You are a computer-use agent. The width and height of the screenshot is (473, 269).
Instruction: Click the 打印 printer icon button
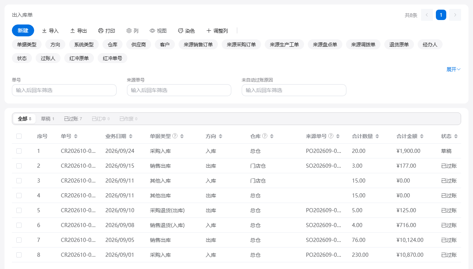coord(107,31)
